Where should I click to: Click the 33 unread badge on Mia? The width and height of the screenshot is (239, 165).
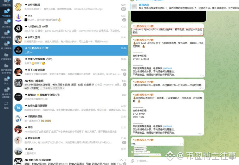(x=124, y=20)
